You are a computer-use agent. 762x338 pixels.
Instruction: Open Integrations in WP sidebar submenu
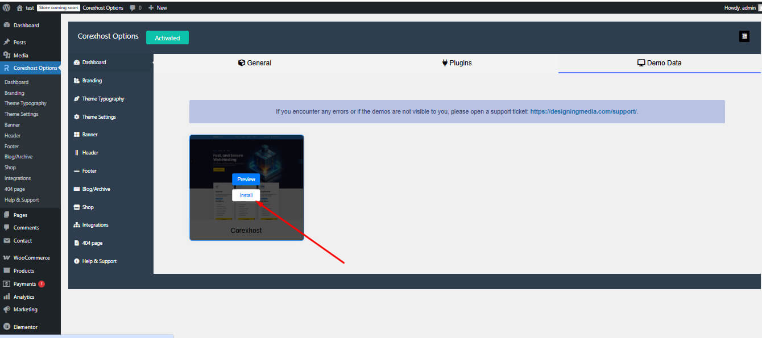[x=18, y=178]
